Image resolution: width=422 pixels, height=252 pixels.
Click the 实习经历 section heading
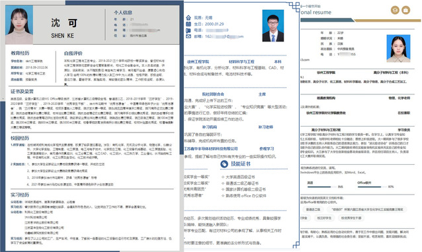[x=20, y=195]
